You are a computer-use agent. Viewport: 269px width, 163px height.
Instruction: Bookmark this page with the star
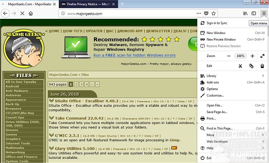click(214, 13)
